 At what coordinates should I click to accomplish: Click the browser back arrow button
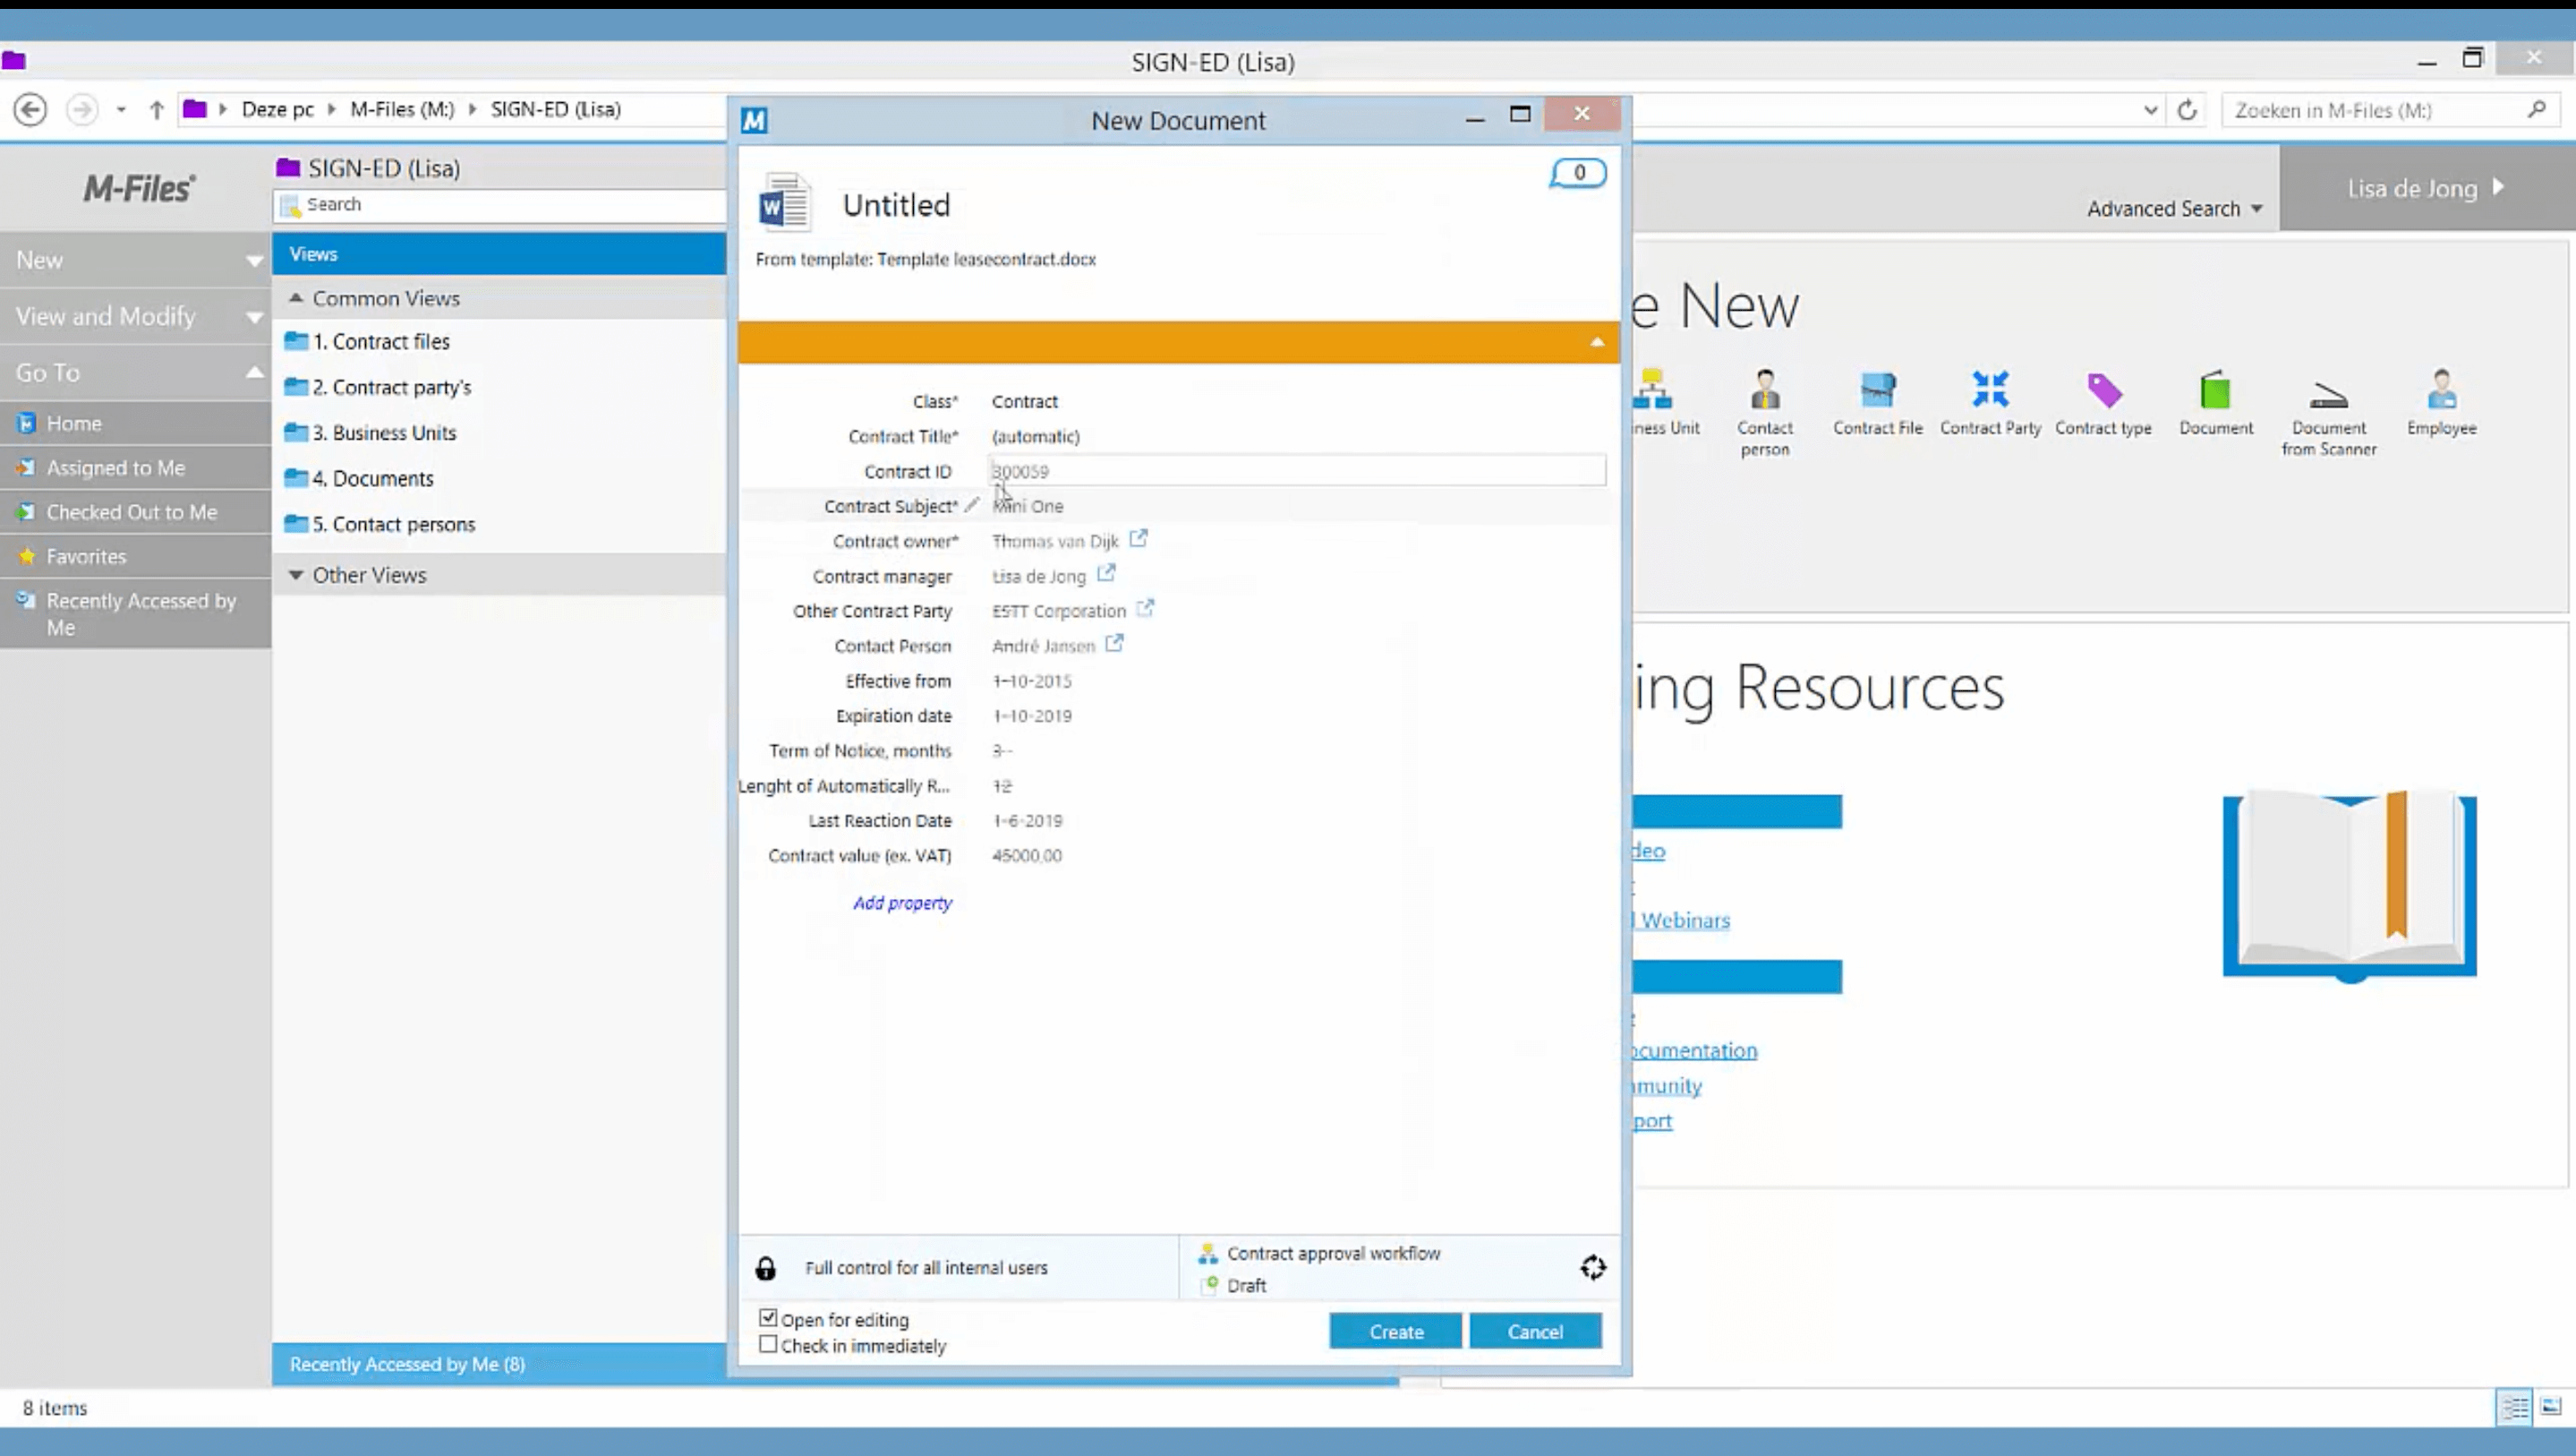[30, 109]
